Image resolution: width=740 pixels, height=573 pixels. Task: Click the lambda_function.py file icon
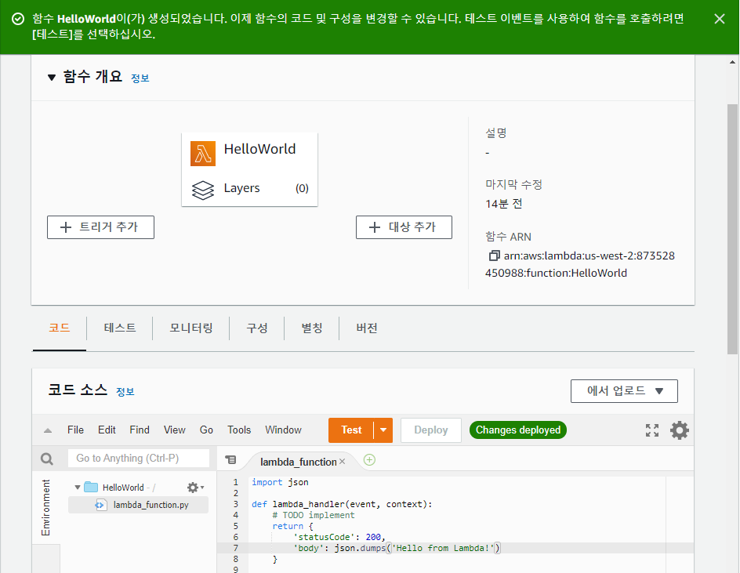coord(100,505)
